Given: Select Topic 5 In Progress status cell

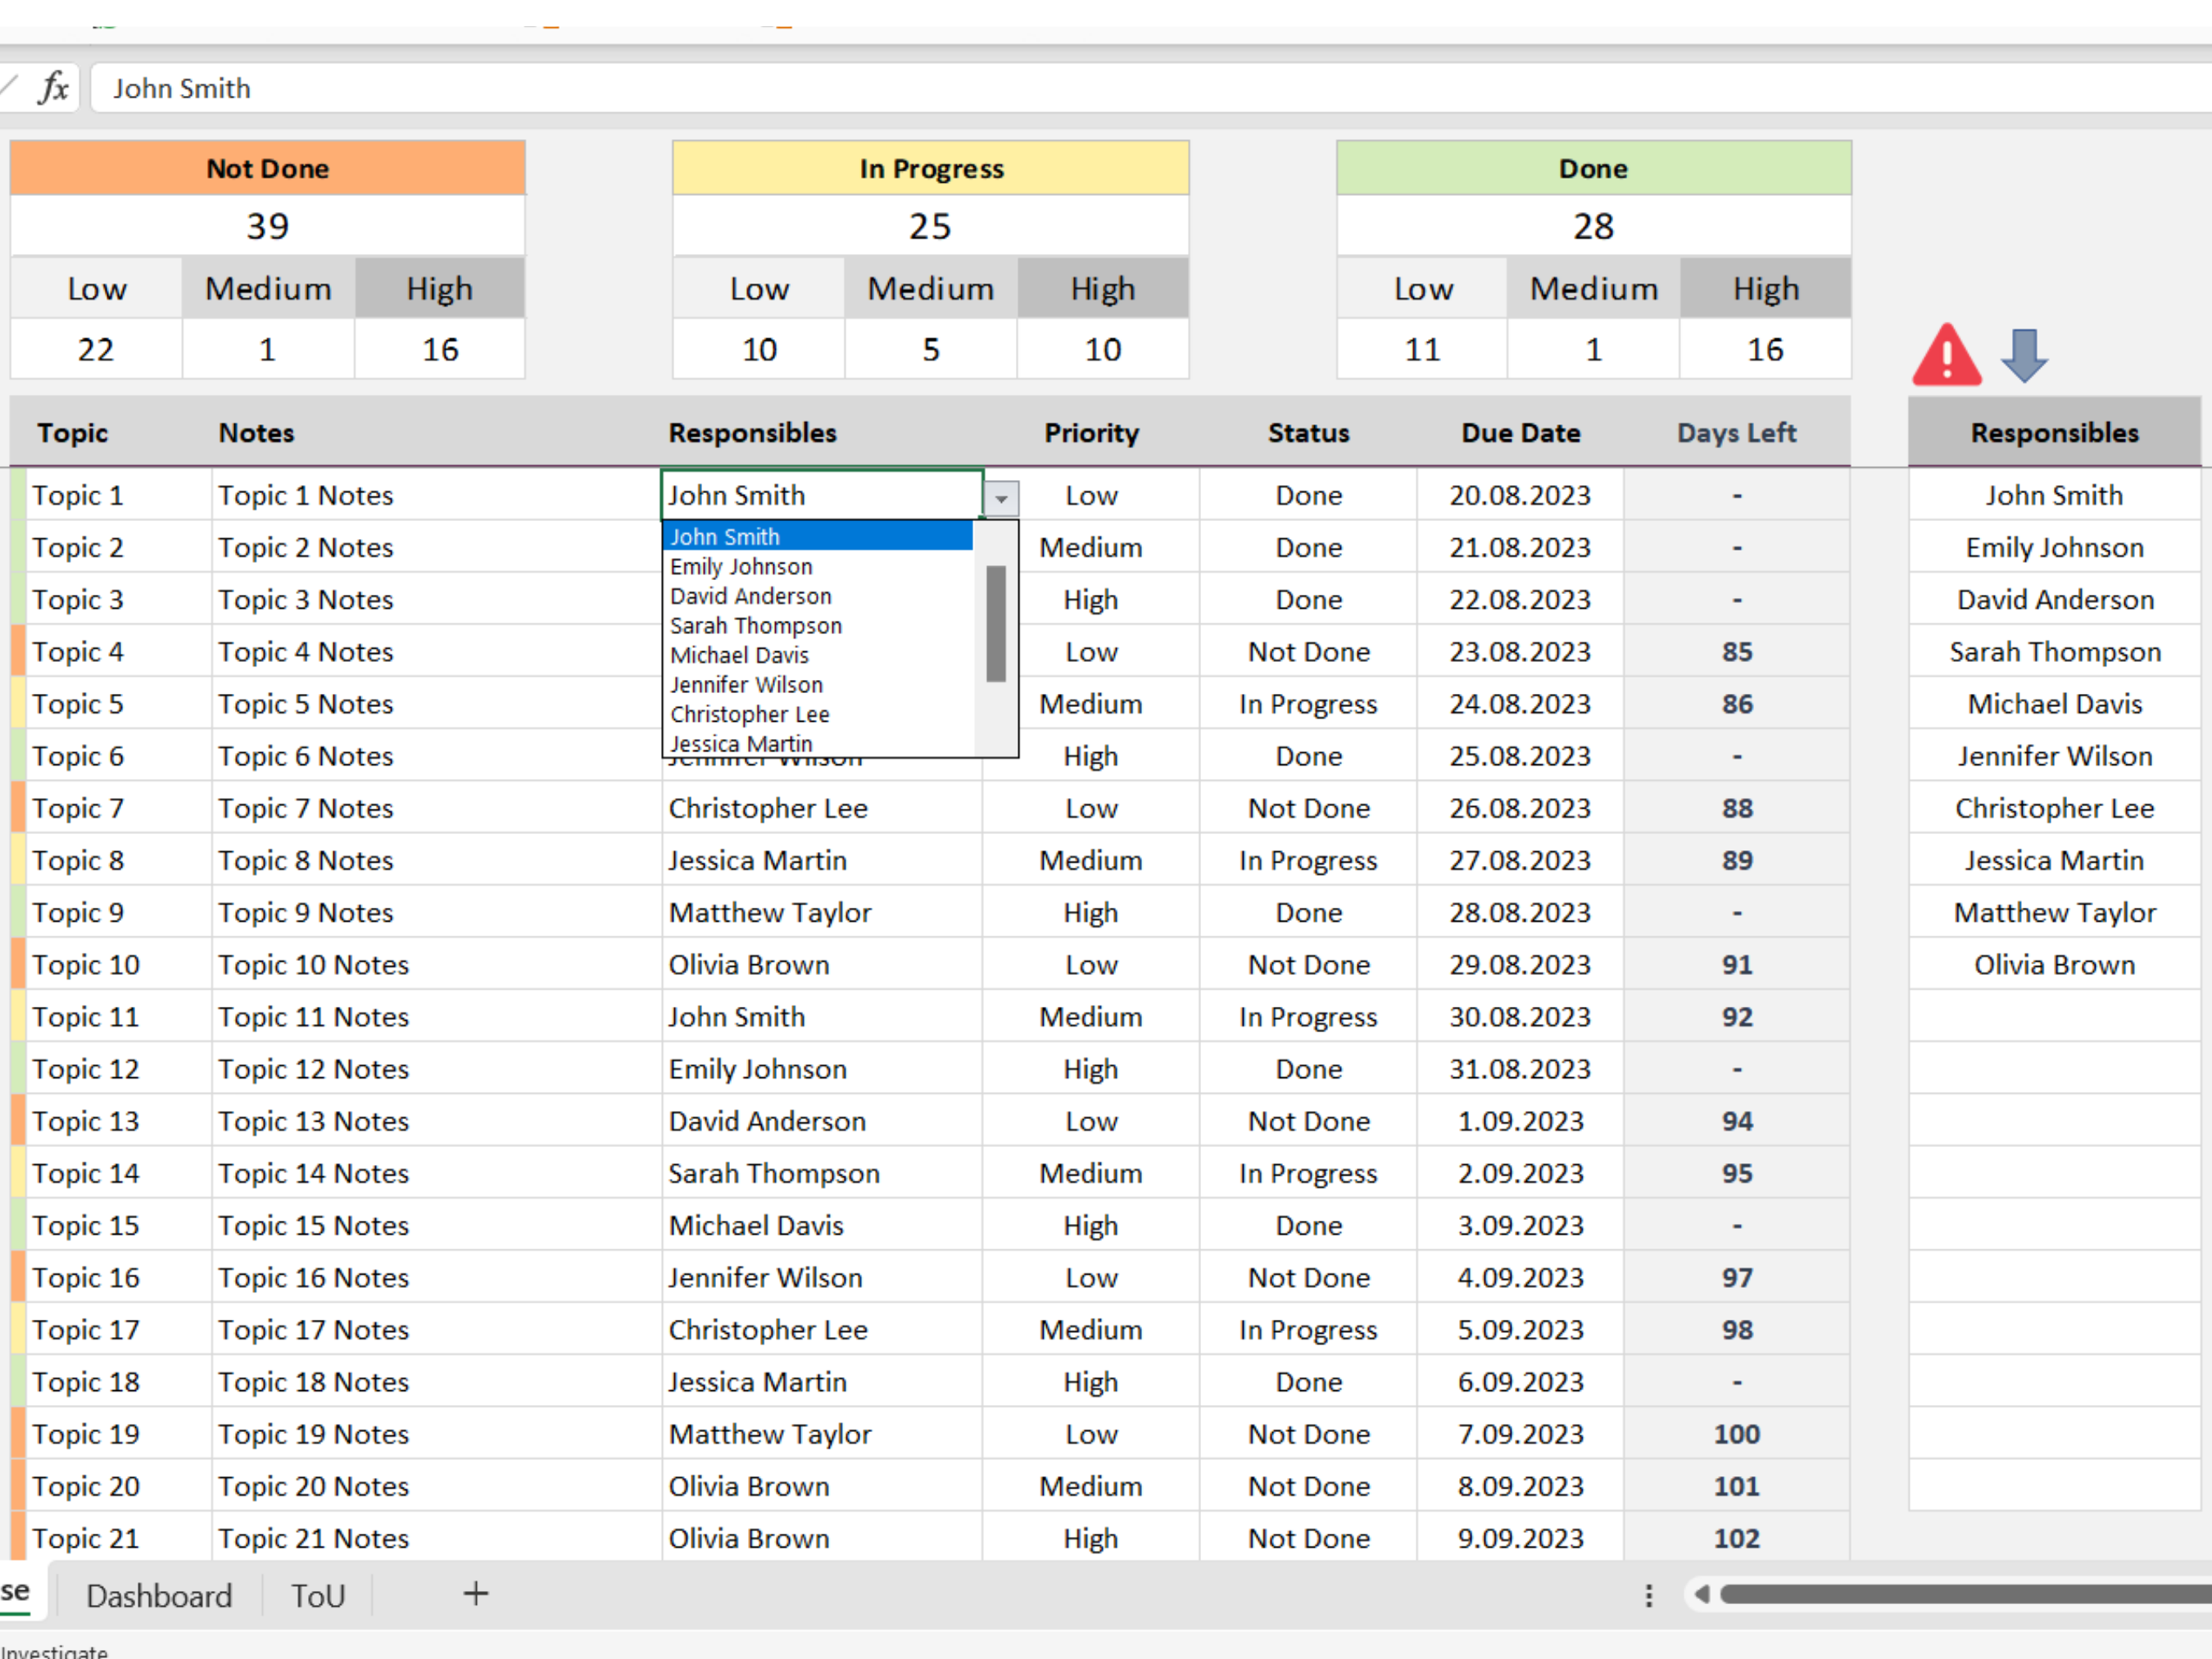Looking at the screenshot, I should [x=1308, y=704].
